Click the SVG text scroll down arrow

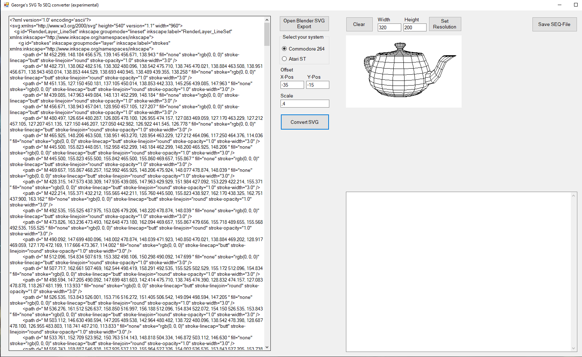(x=267, y=347)
